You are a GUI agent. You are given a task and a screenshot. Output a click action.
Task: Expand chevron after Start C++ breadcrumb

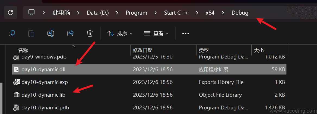click(x=197, y=13)
